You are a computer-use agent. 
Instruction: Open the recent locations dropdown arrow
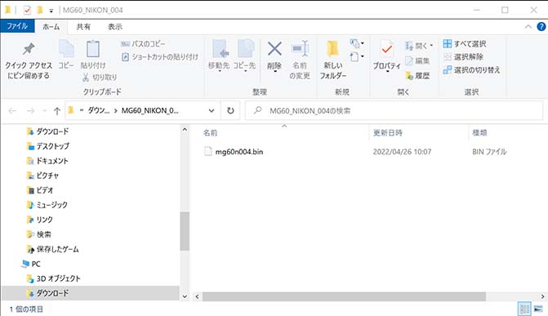44,111
